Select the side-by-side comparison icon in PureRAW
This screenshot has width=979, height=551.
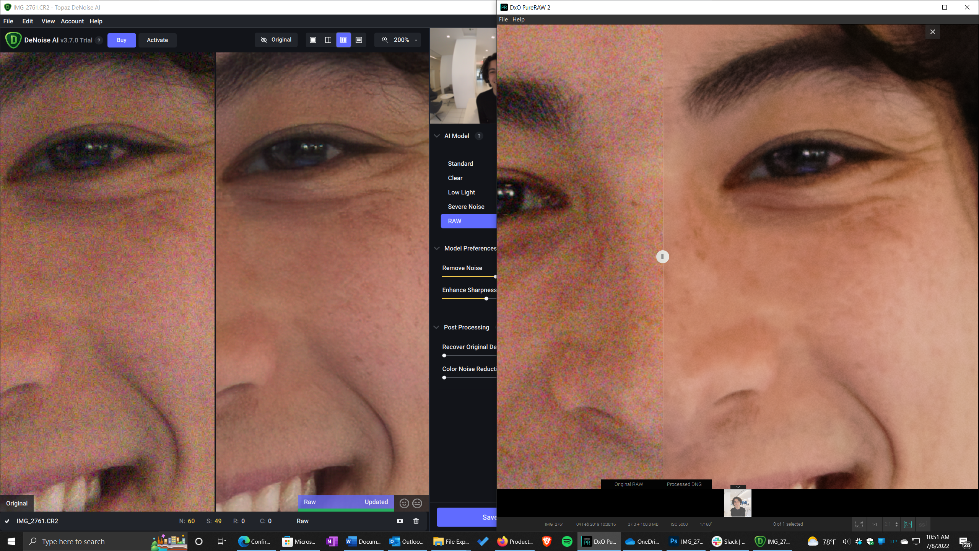(908, 524)
